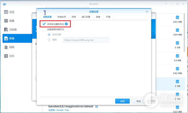
Task: Switch to the 环境 tab
Action: click(108, 17)
